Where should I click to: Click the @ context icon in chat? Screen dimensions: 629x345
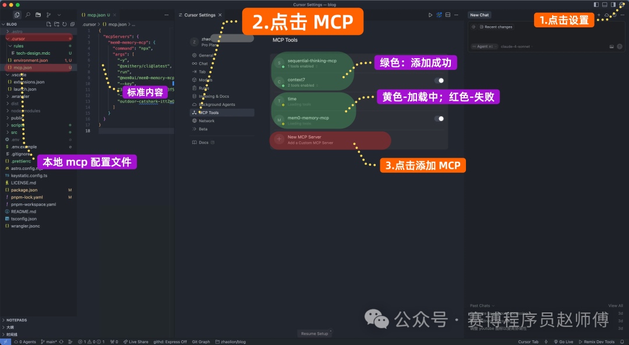[x=473, y=27]
